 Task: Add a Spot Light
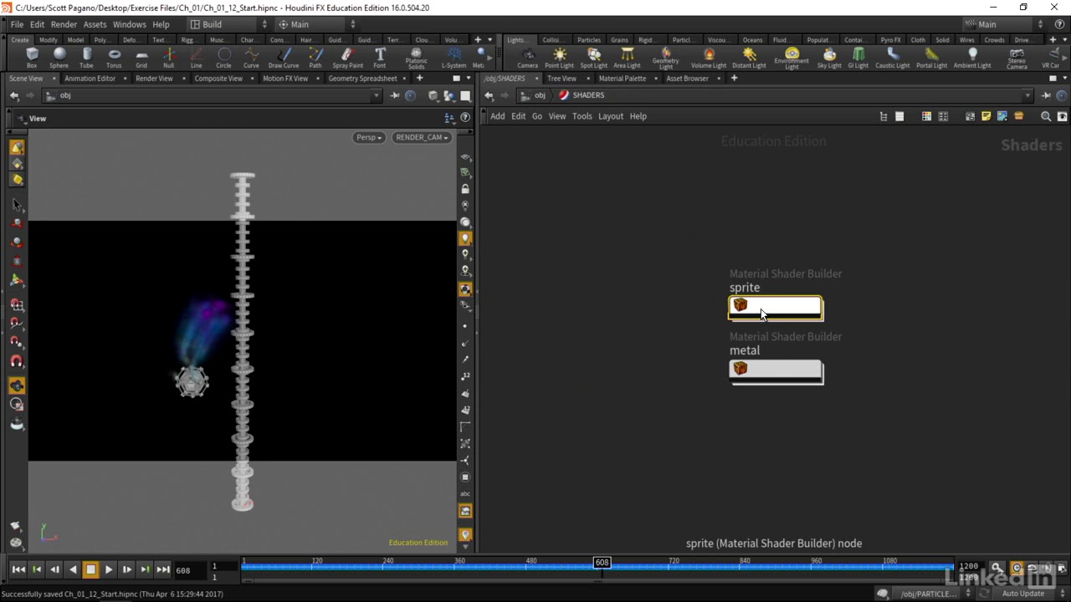tap(593, 58)
